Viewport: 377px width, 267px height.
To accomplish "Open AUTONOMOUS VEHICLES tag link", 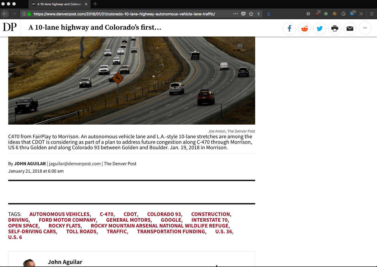I will coord(59,214).
